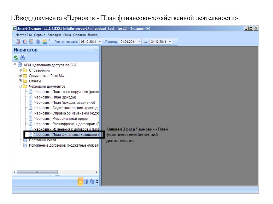
Task: Click the edit monitor-with-pencil toolbar icon
Action: (x=31, y=42)
